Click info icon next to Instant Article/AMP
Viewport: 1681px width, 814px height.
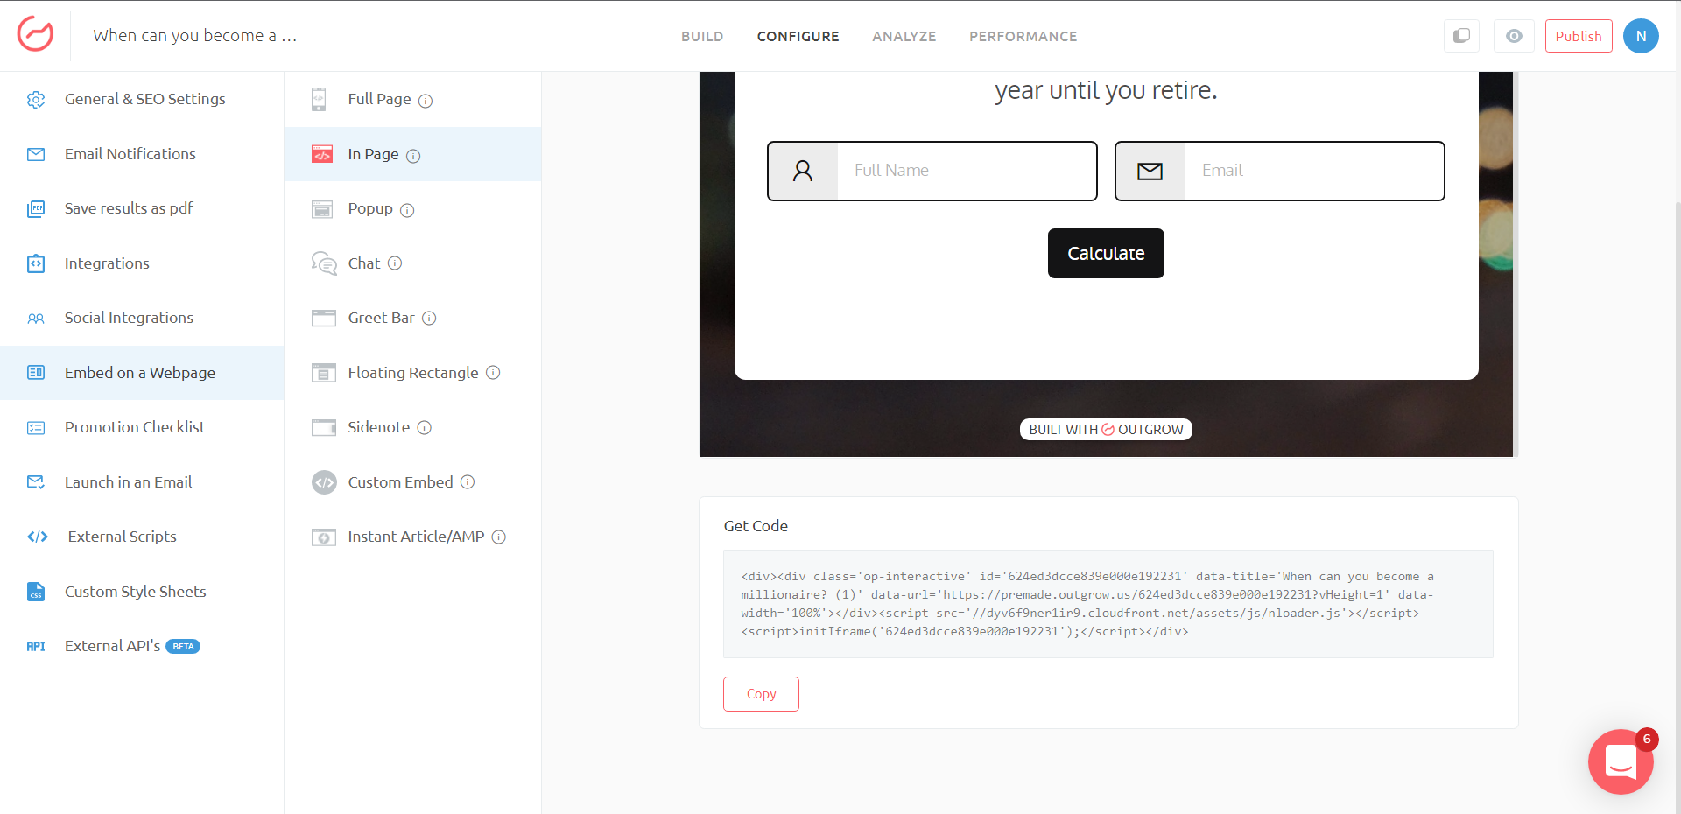499,537
